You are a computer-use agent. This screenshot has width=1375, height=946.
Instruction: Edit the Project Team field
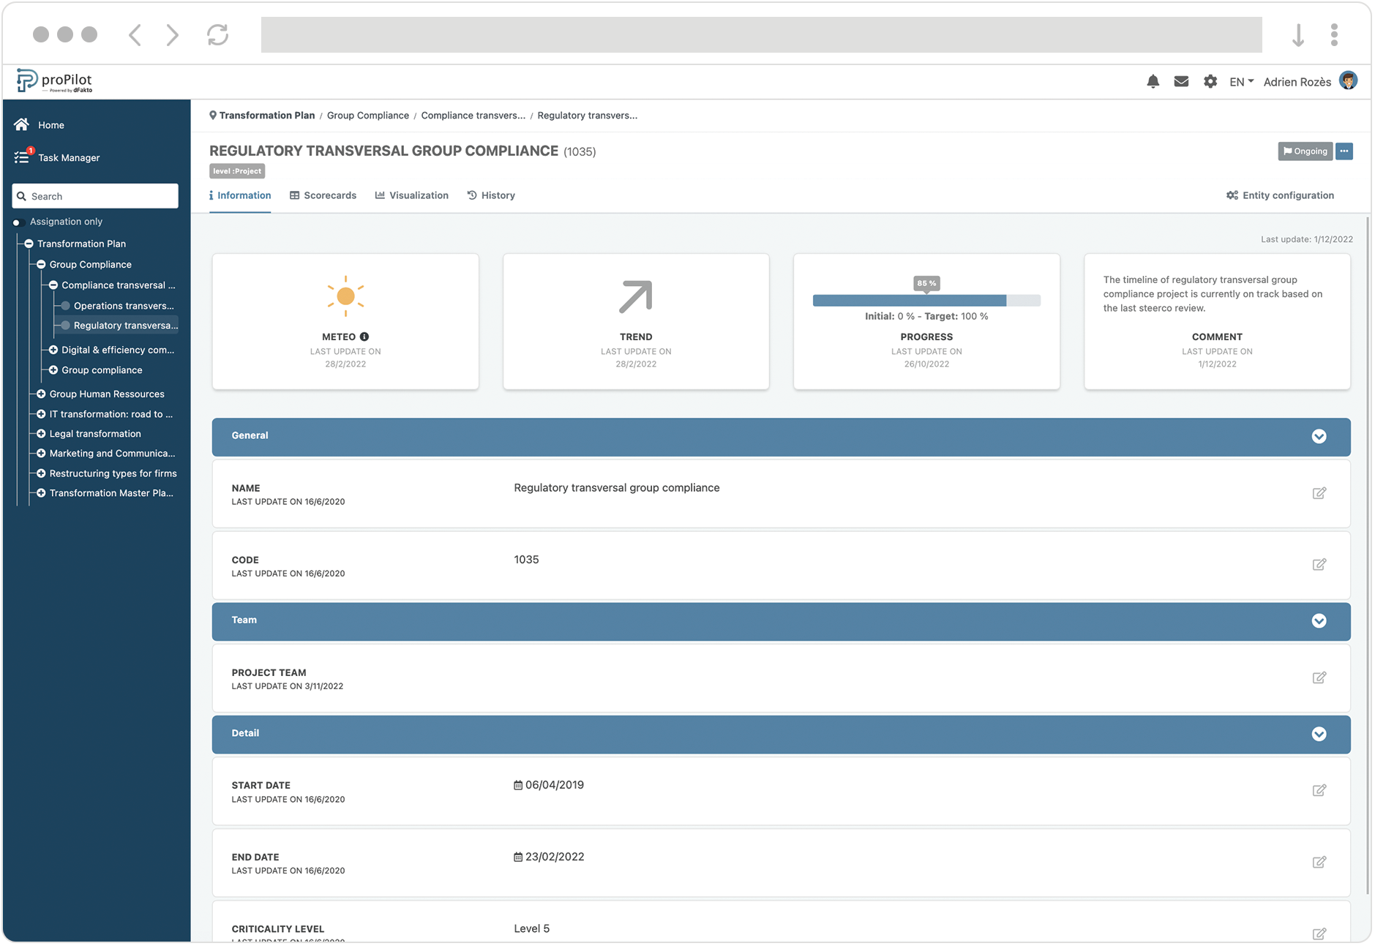click(x=1319, y=677)
